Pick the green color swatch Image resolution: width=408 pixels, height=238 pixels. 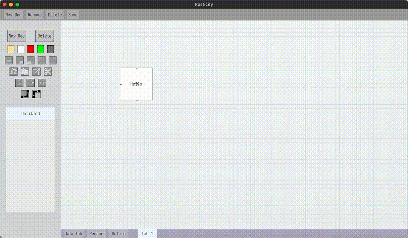[40, 49]
